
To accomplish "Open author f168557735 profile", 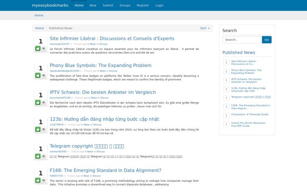I will pyautogui.click(x=56, y=176).
